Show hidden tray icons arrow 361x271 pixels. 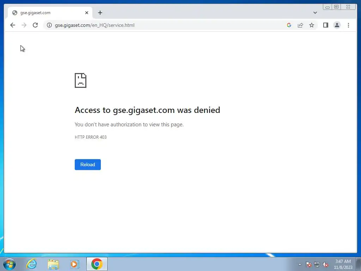[300, 264]
